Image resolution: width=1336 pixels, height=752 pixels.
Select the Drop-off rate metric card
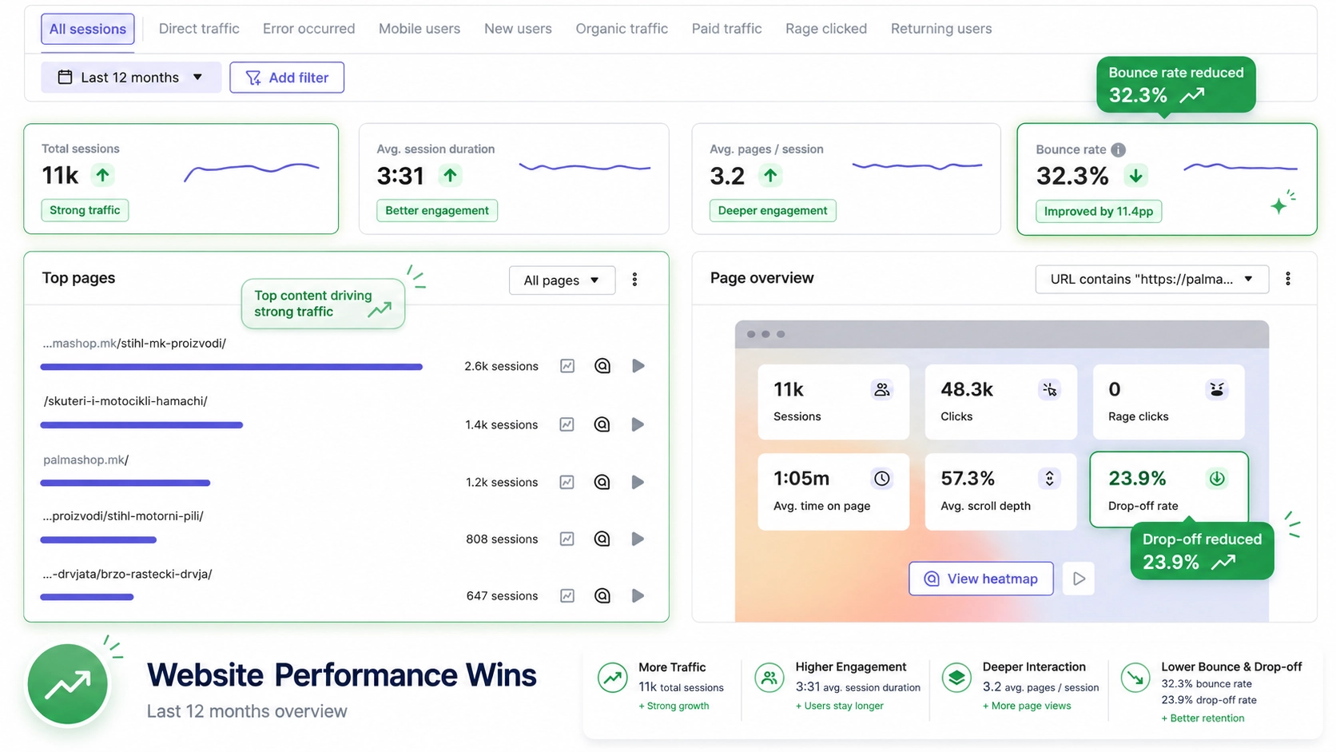(x=1168, y=490)
